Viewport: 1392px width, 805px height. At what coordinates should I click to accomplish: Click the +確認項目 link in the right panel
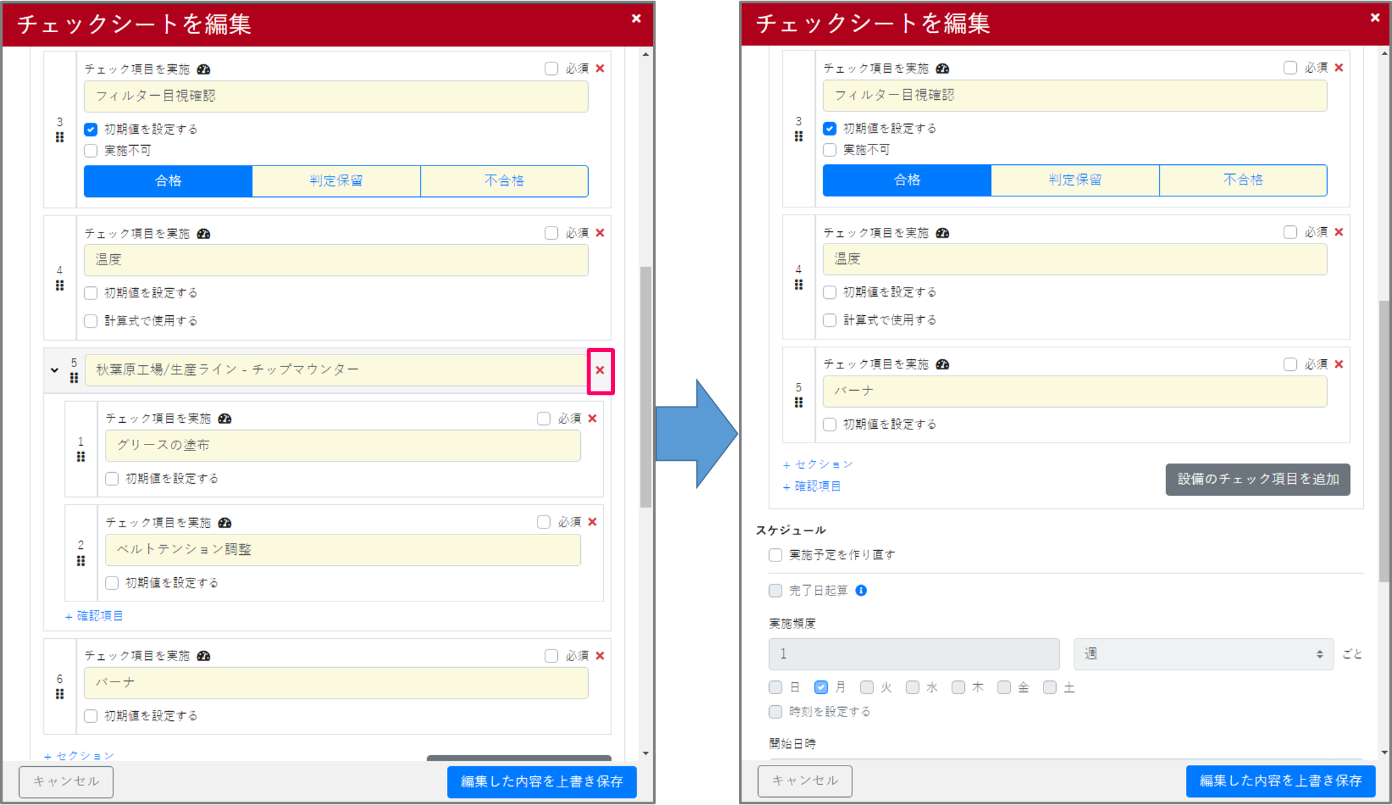coord(812,487)
